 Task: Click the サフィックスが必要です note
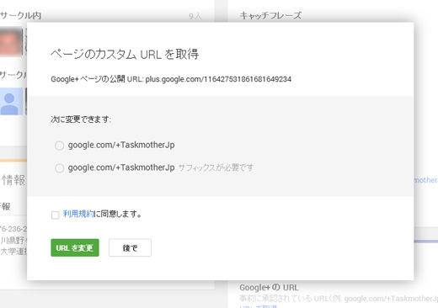coord(216,167)
